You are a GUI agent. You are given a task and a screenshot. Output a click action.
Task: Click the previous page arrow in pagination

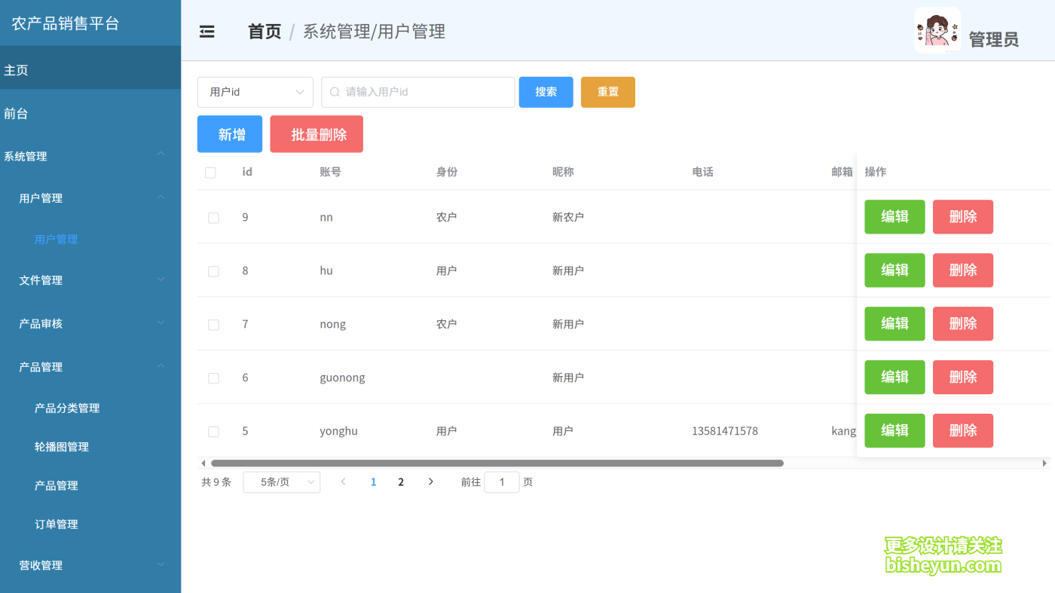point(343,481)
